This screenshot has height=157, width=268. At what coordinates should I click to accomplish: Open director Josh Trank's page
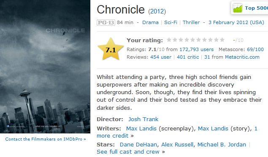(143, 119)
